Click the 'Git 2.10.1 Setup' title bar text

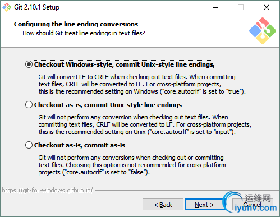pos(36,7)
